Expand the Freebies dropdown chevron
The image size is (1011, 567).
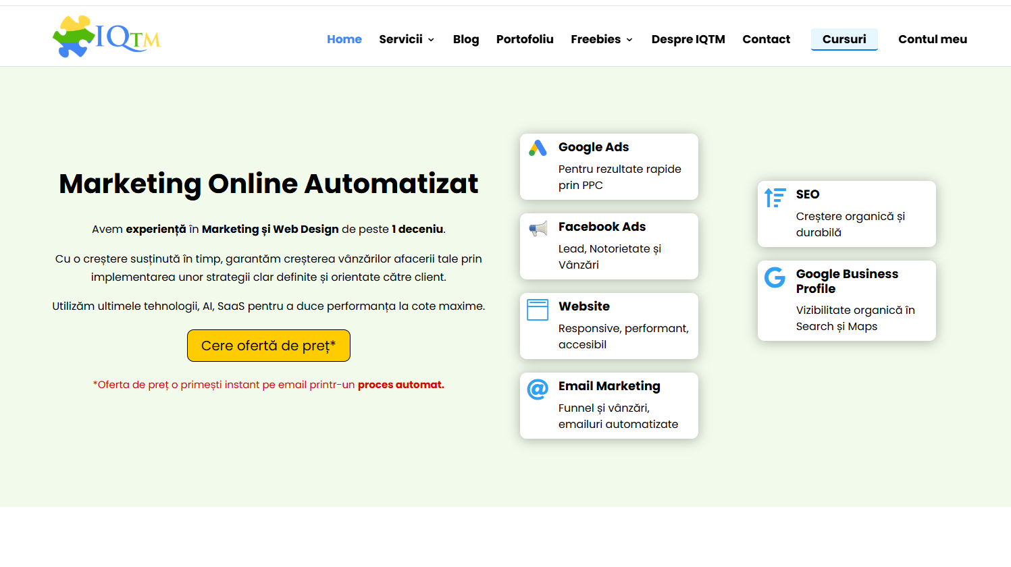(x=629, y=40)
